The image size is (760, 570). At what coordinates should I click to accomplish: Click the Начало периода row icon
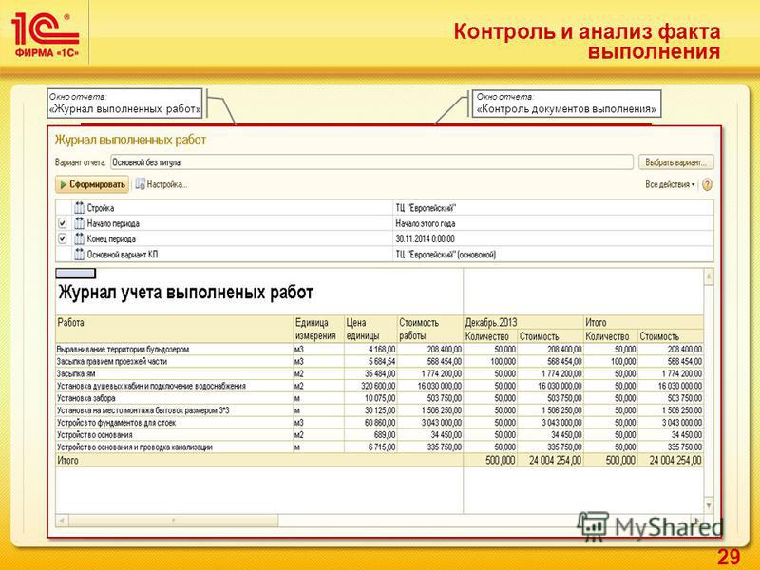coord(79,223)
